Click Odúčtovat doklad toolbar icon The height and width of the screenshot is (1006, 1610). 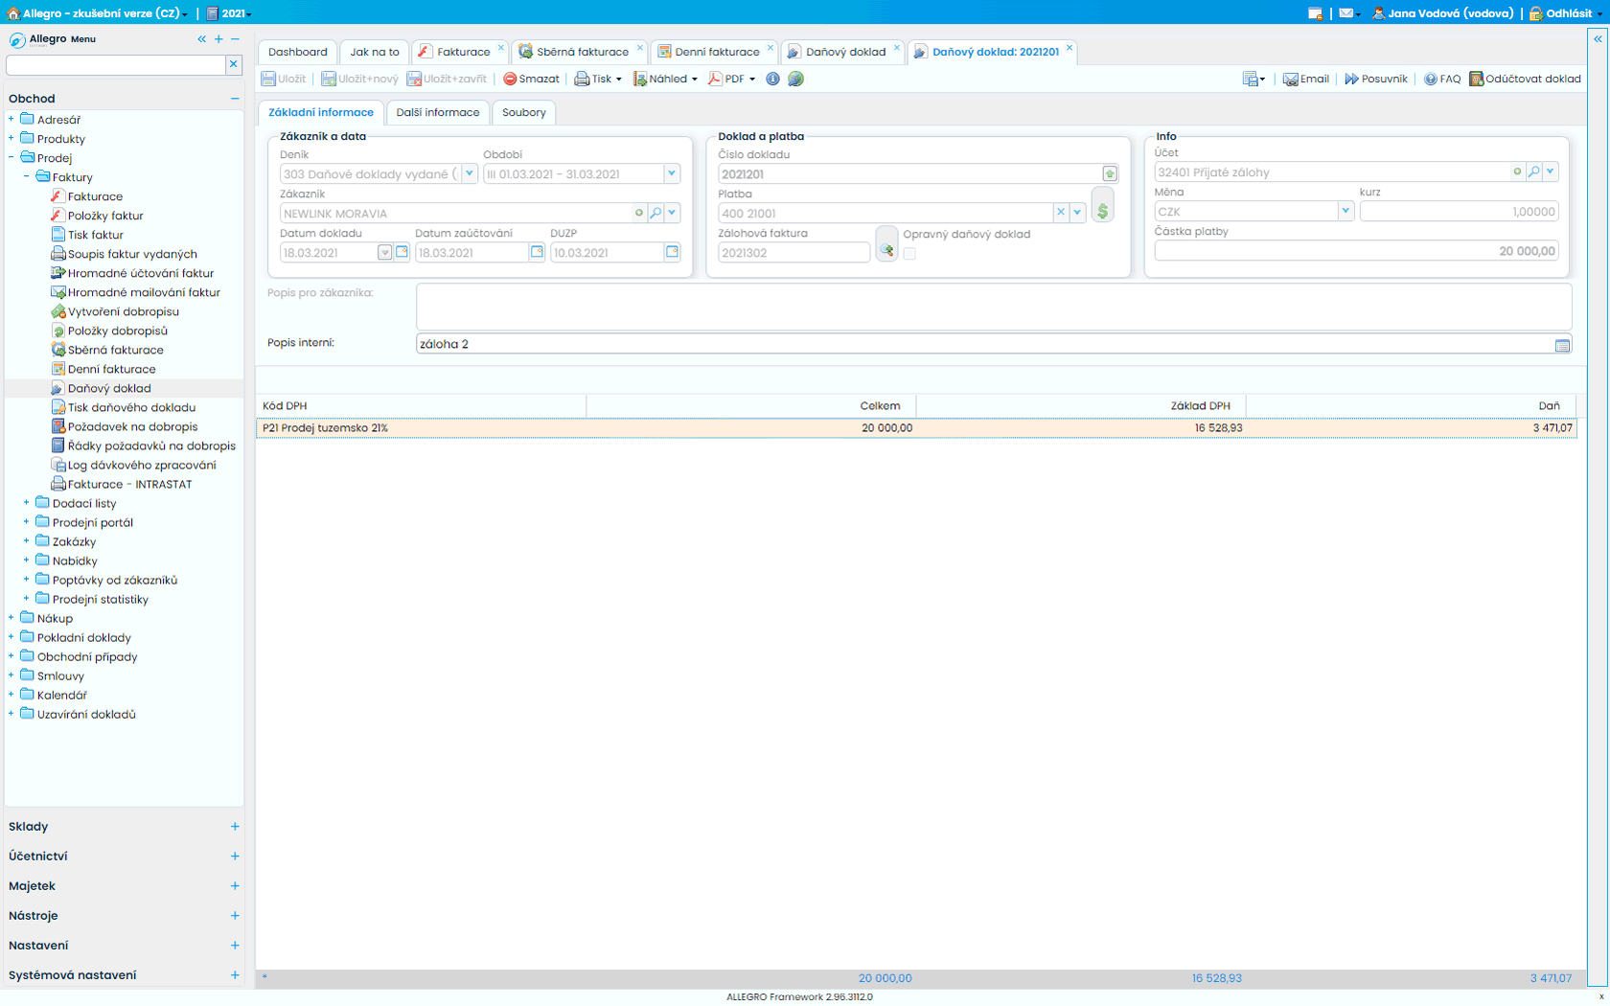(x=1476, y=80)
